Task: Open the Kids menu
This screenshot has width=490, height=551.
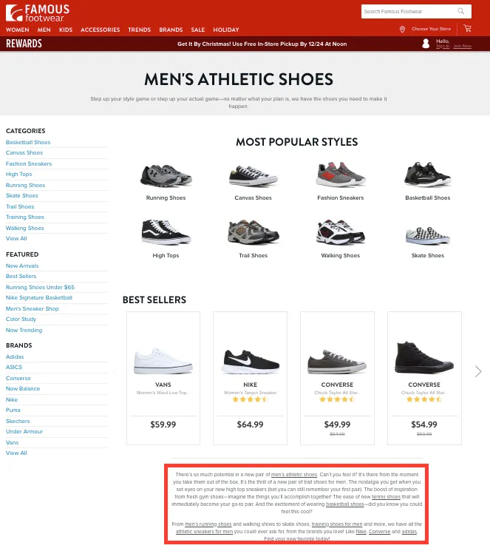Action: pos(66,30)
